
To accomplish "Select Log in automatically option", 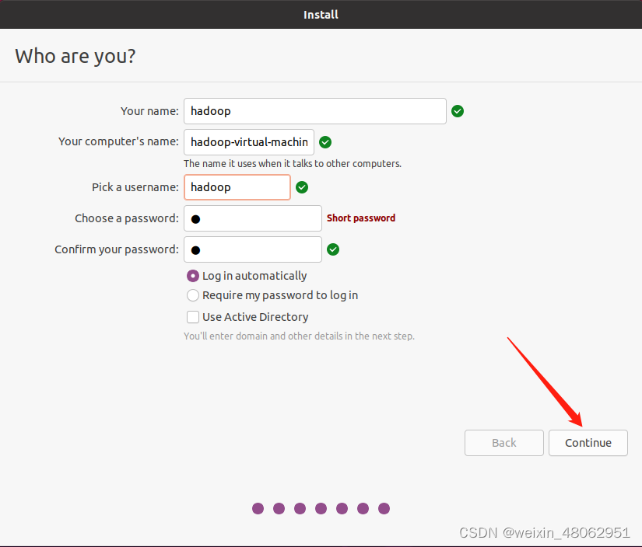I will tap(193, 276).
